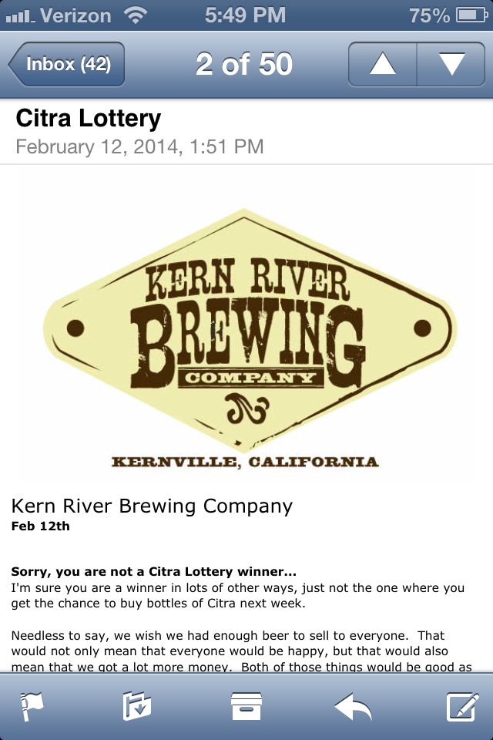This screenshot has width=493, height=740.
Task: Tap the Kern River Brewing logo image
Action: tap(246, 331)
